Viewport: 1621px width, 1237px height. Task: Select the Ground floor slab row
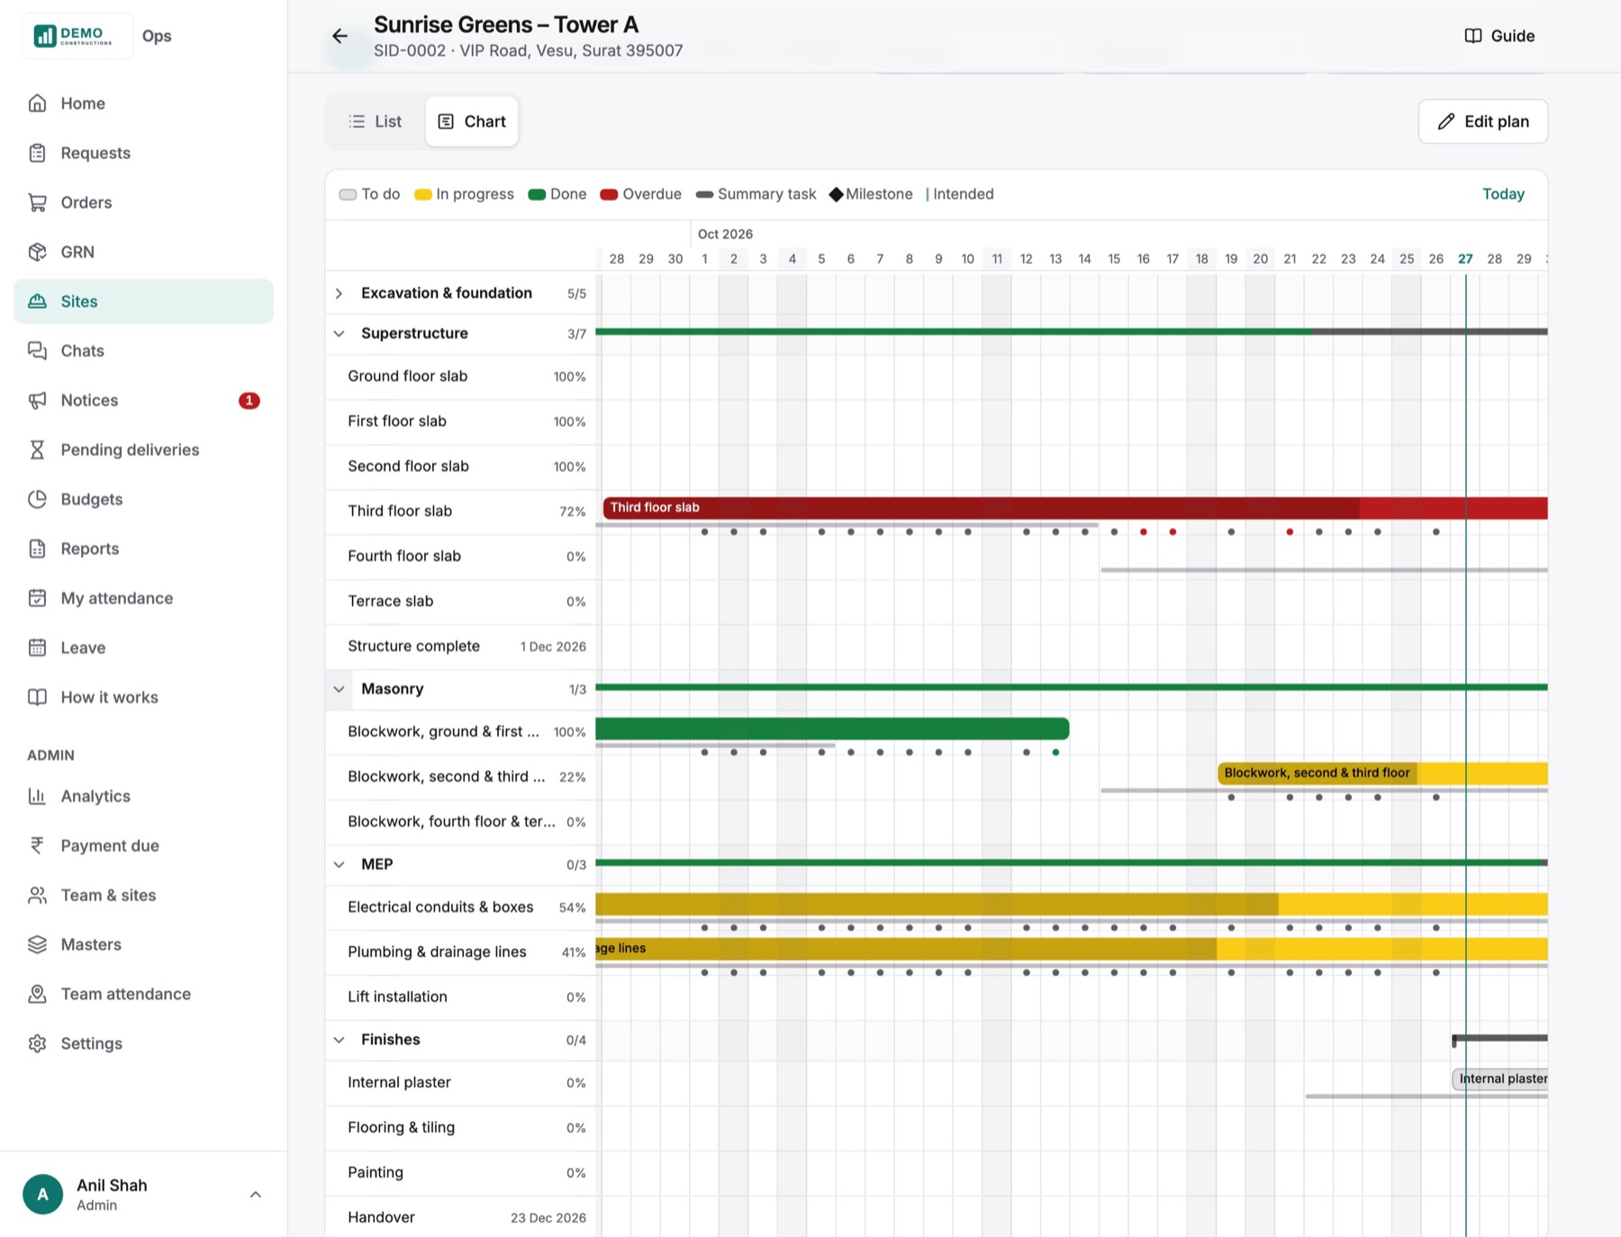click(x=461, y=376)
